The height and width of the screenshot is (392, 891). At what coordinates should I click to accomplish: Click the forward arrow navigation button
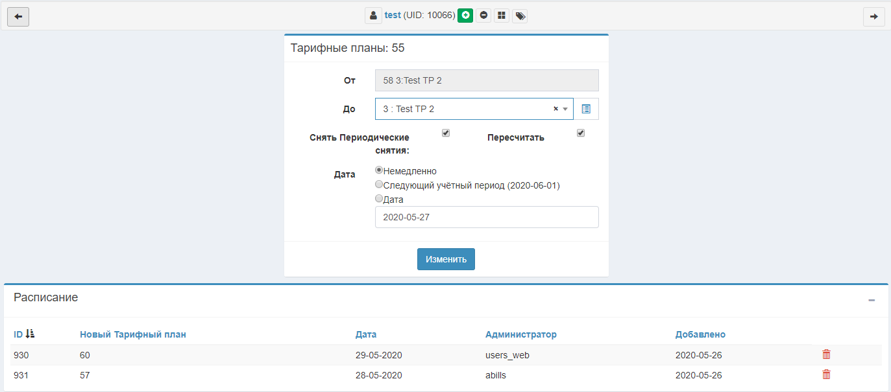(x=873, y=17)
